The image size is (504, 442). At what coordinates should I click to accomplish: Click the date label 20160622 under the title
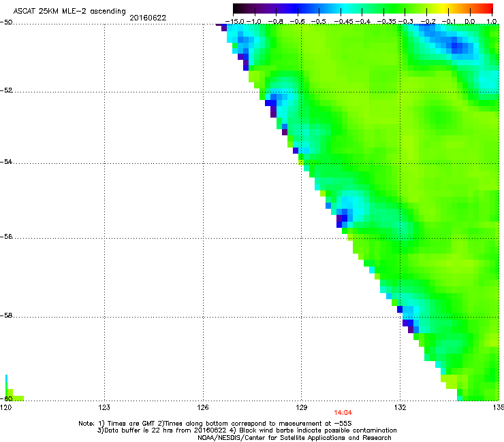point(148,18)
